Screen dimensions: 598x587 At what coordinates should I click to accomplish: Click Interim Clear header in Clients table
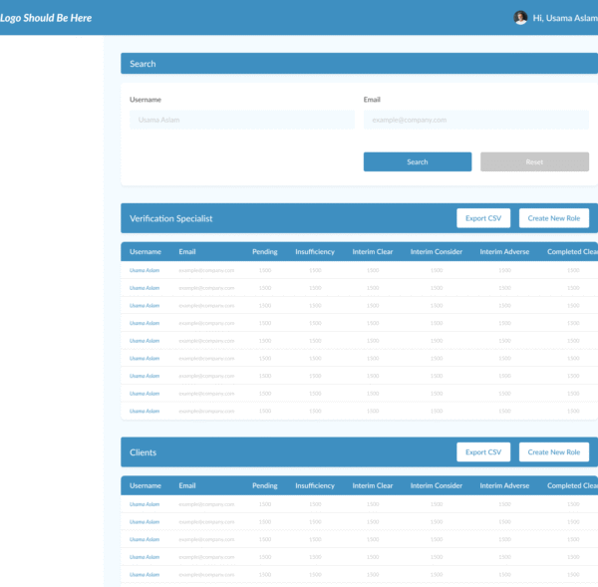coord(373,486)
